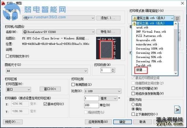Toggle 上下颠倒打印 upside-down plot option
The width and height of the screenshot is (187, 128).
point(133,114)
